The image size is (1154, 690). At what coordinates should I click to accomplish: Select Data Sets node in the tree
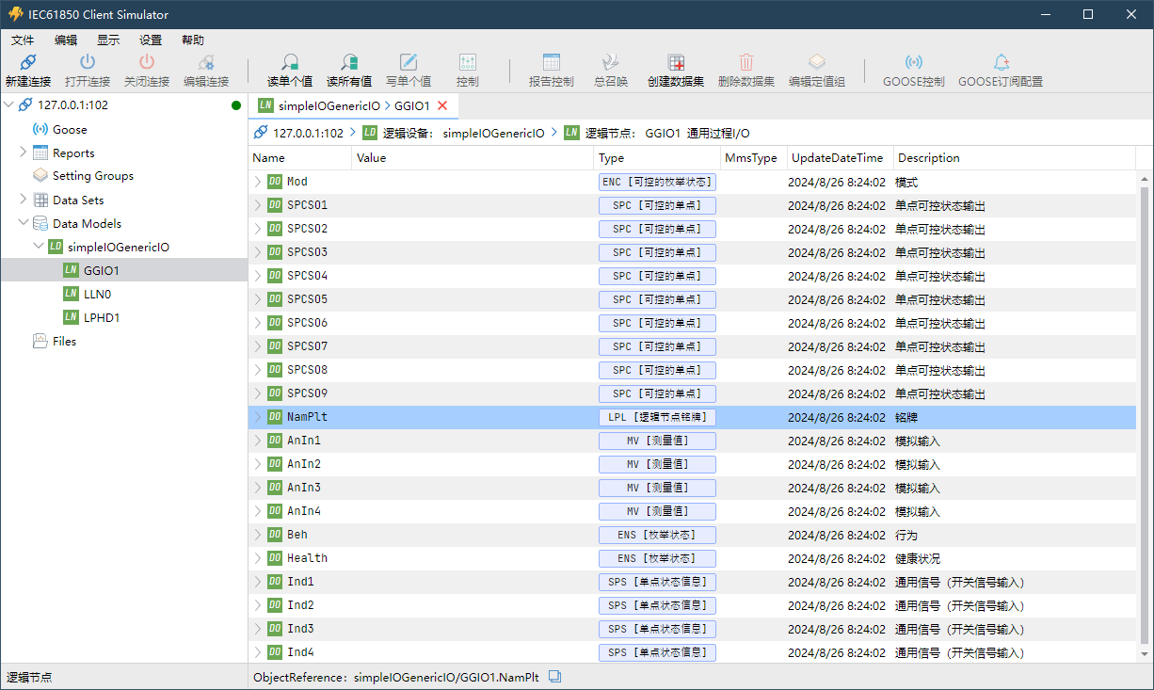[78, 200]
